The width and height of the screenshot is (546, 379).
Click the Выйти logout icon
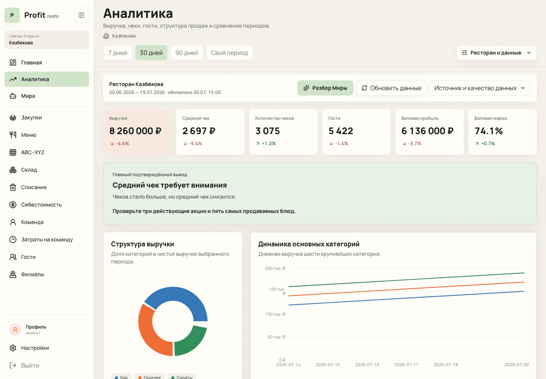(13, 365)
